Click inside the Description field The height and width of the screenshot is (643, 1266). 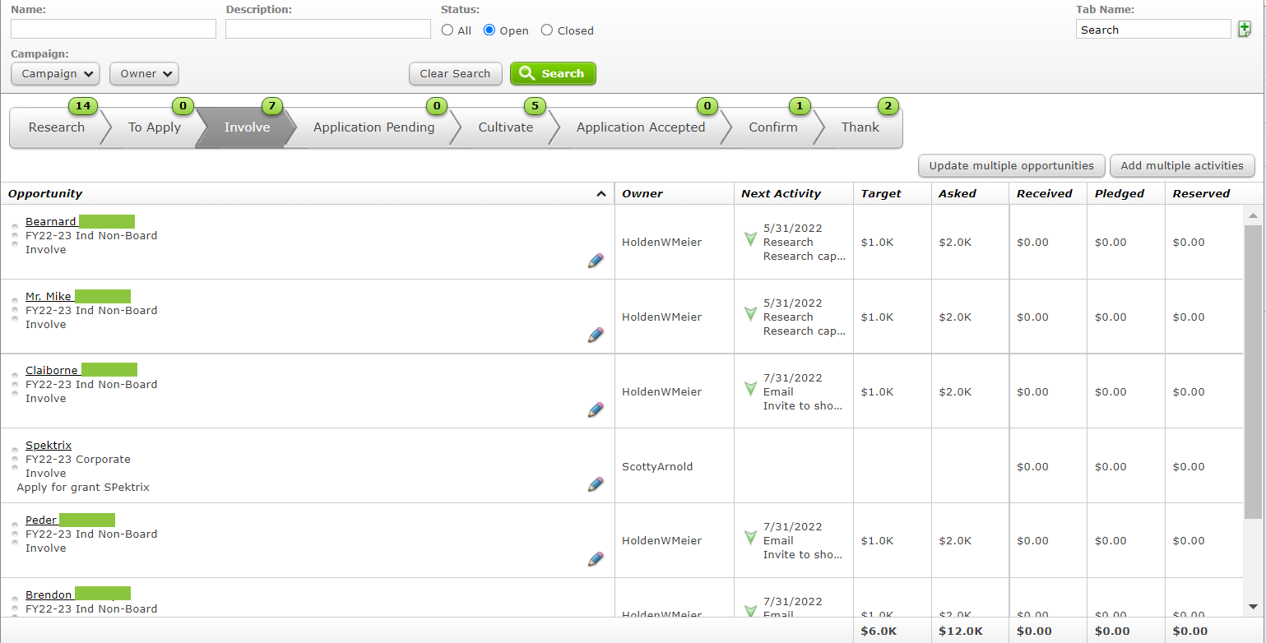(x=327, y=28)
